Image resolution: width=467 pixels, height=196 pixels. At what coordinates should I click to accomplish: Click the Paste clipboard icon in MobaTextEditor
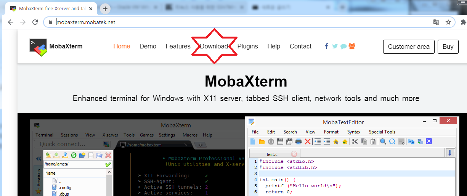373,141
